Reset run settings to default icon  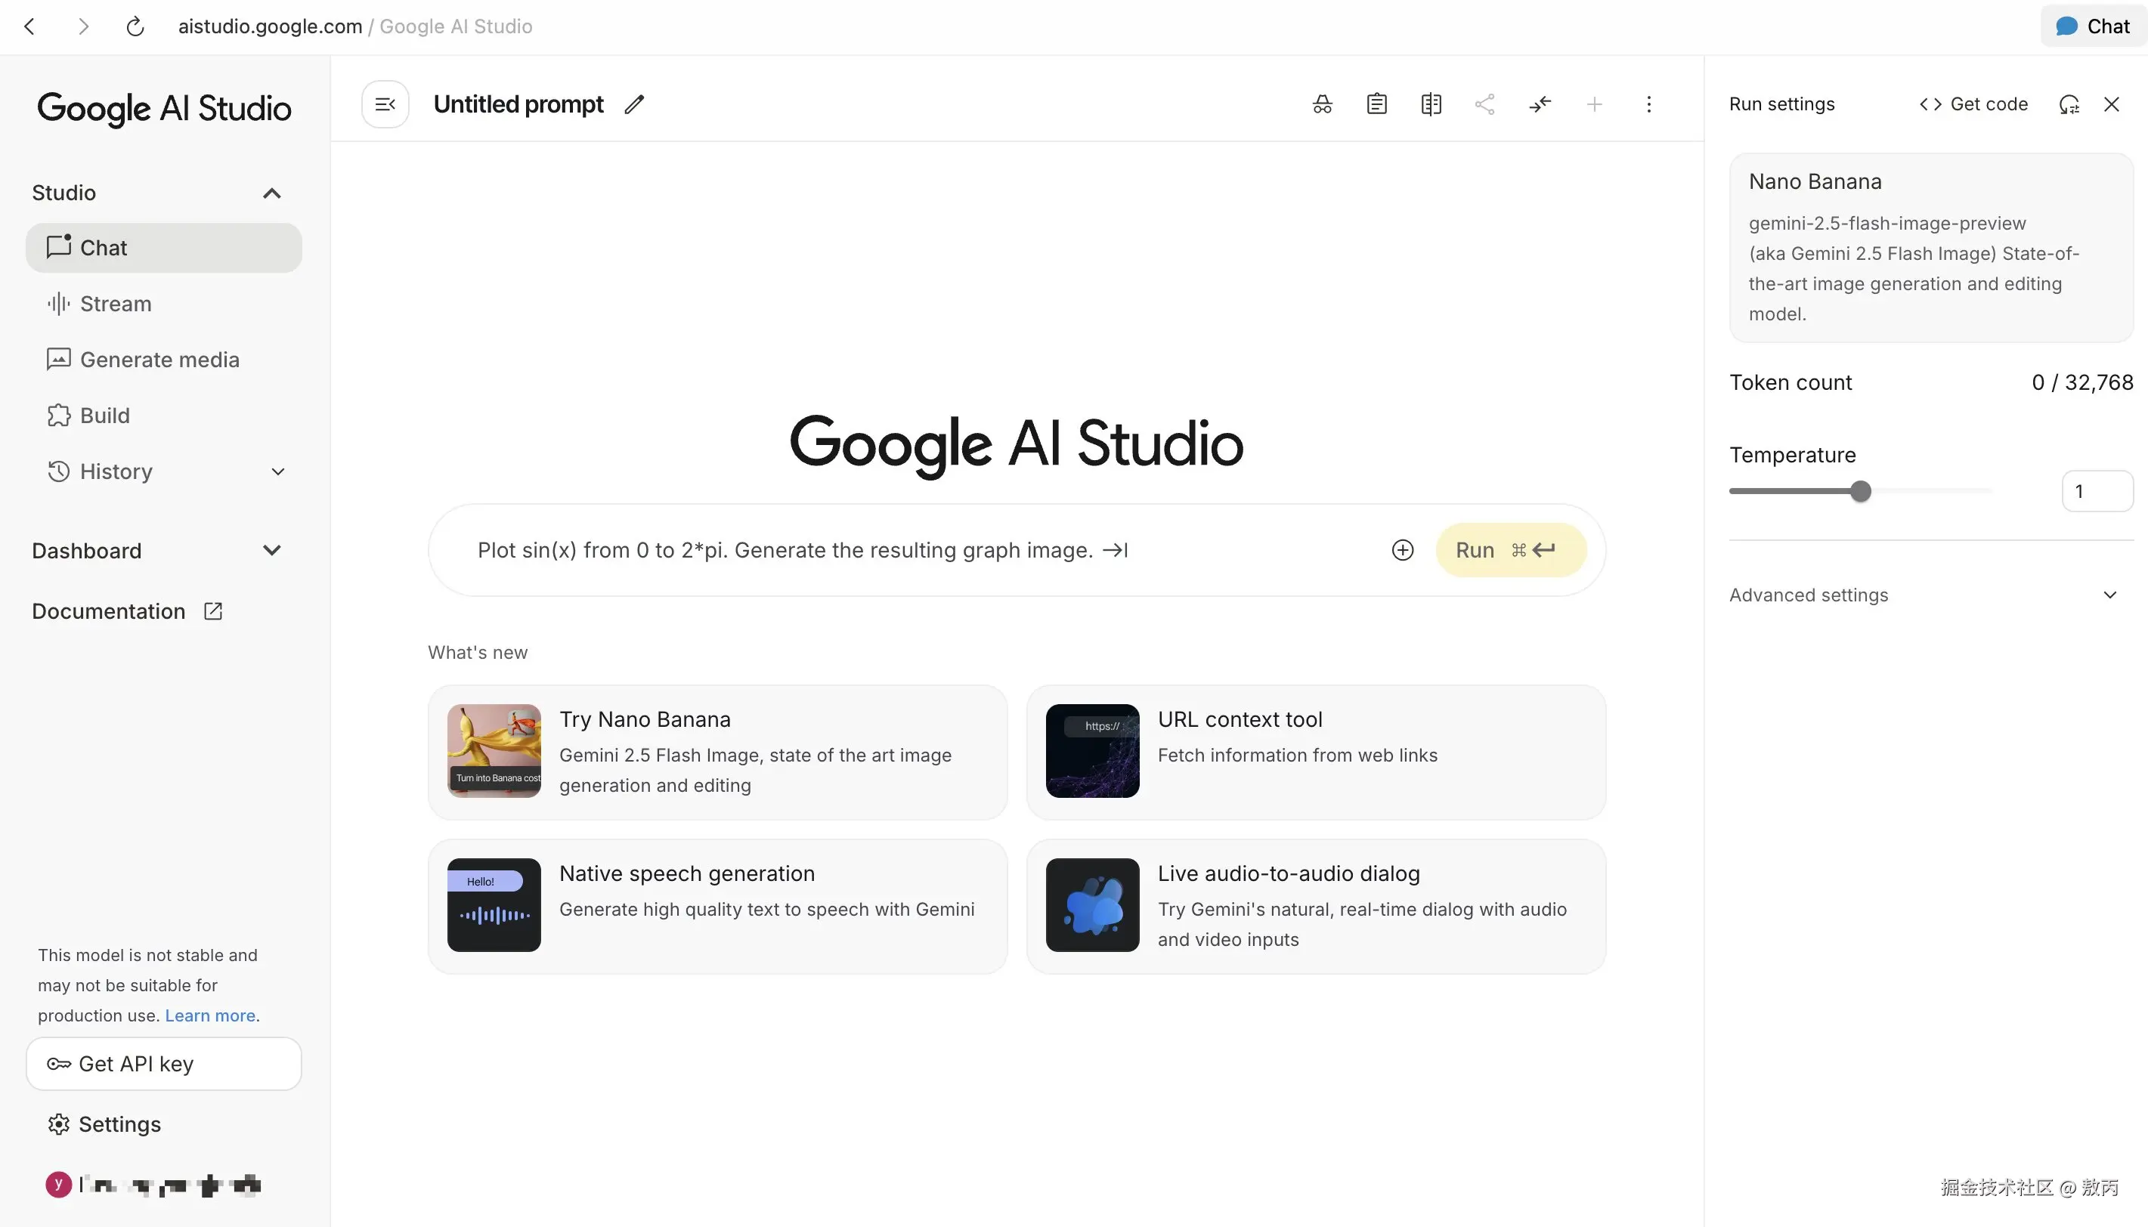click(x=2069, y=104)
